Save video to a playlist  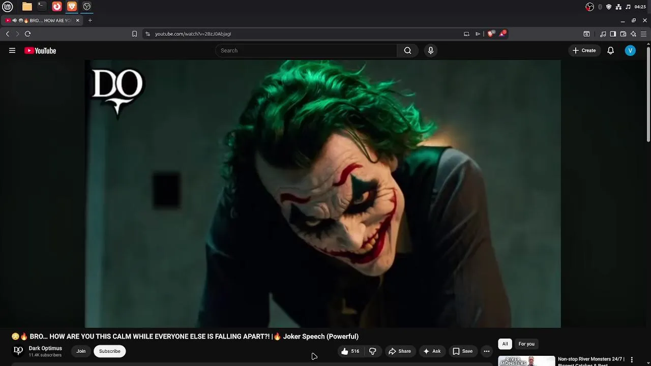coord(463,351)
